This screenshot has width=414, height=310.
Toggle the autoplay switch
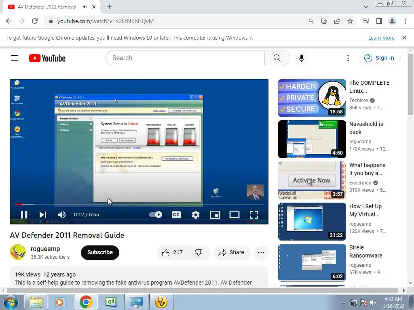tap(156, 215)
